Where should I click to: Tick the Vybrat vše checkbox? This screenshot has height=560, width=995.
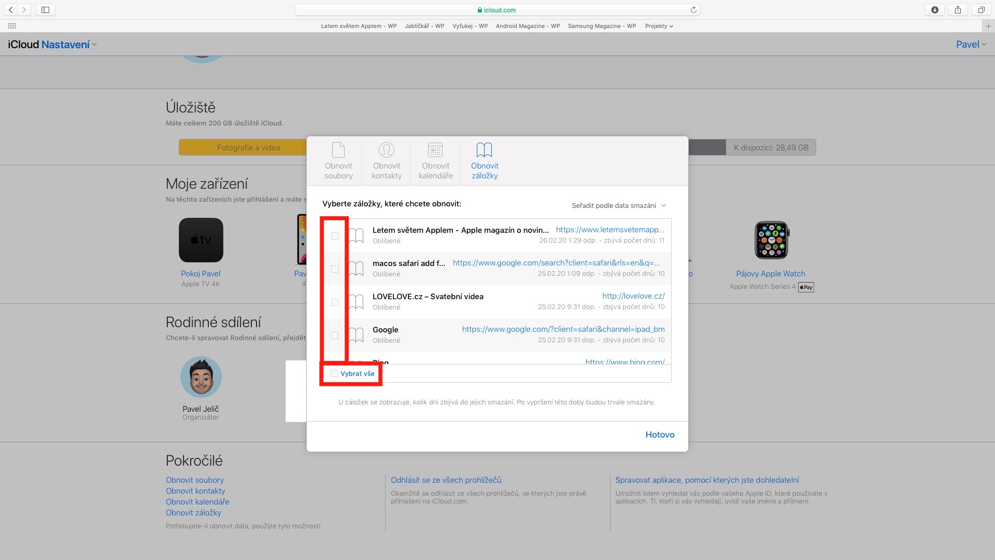point(334,373)
